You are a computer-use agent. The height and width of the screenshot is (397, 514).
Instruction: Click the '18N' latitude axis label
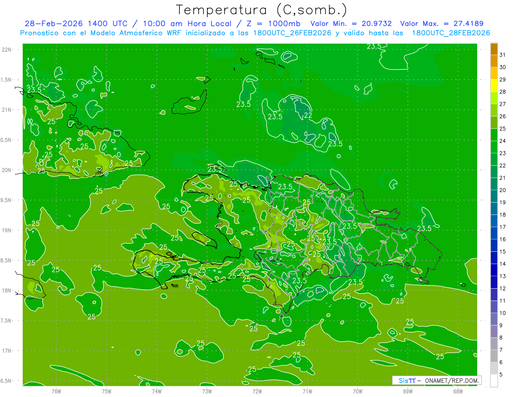coord(7,290)
